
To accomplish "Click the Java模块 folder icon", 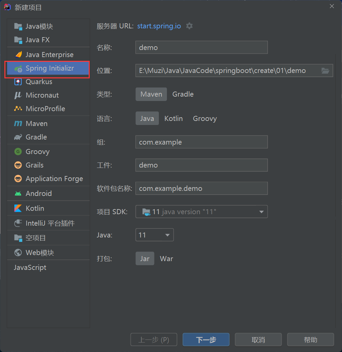I will click(x=18, y=26).
